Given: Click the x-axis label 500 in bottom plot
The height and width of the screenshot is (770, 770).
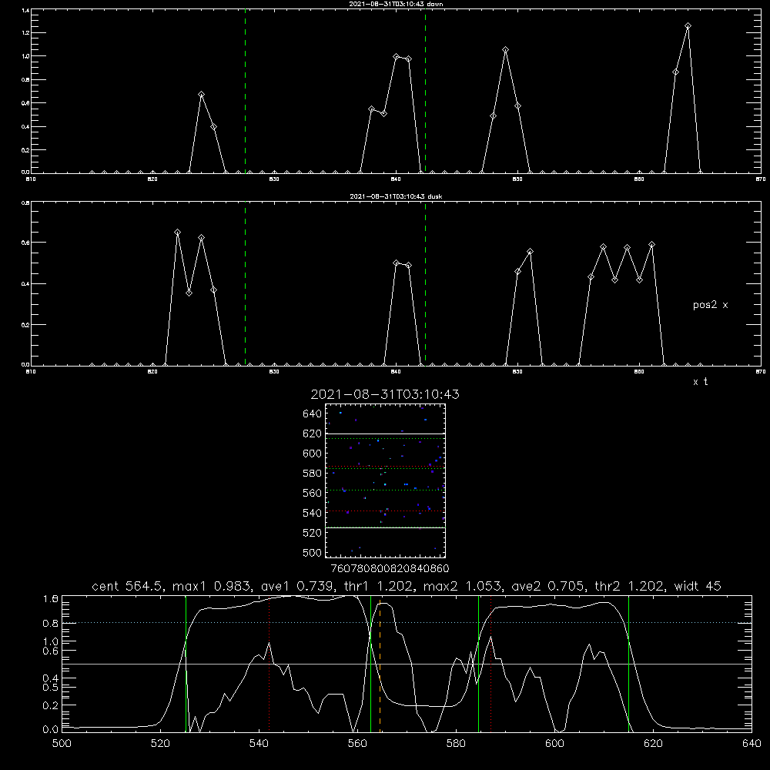Looking at the screenshot, I should coord(62,744).
